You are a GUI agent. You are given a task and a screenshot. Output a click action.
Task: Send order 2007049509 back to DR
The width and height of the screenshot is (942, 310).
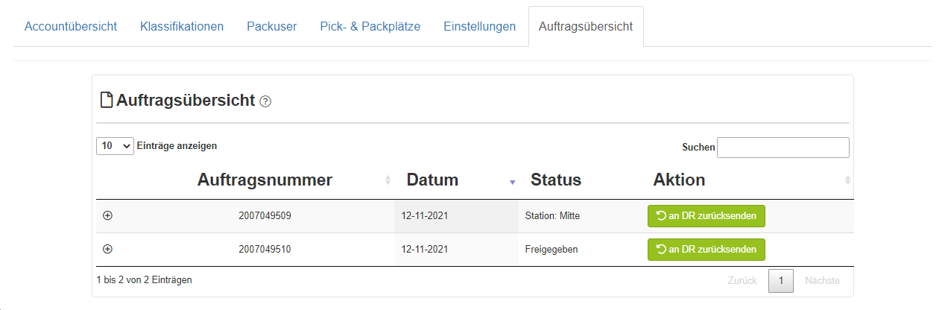click(x=706, y=216)
